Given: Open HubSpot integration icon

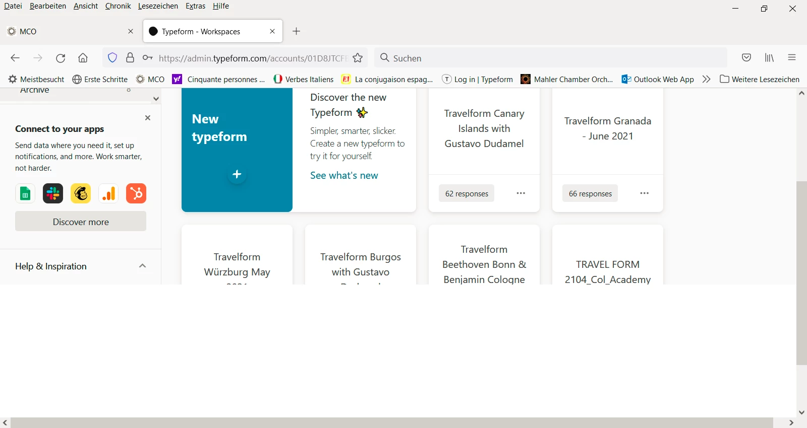Looking at the screenshot, I should (136, 193).
